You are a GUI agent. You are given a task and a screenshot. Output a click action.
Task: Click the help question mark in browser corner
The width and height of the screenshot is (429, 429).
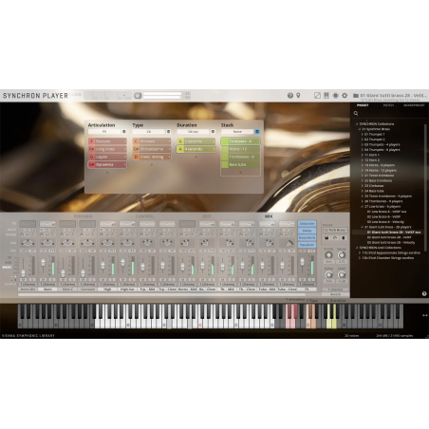424,293
